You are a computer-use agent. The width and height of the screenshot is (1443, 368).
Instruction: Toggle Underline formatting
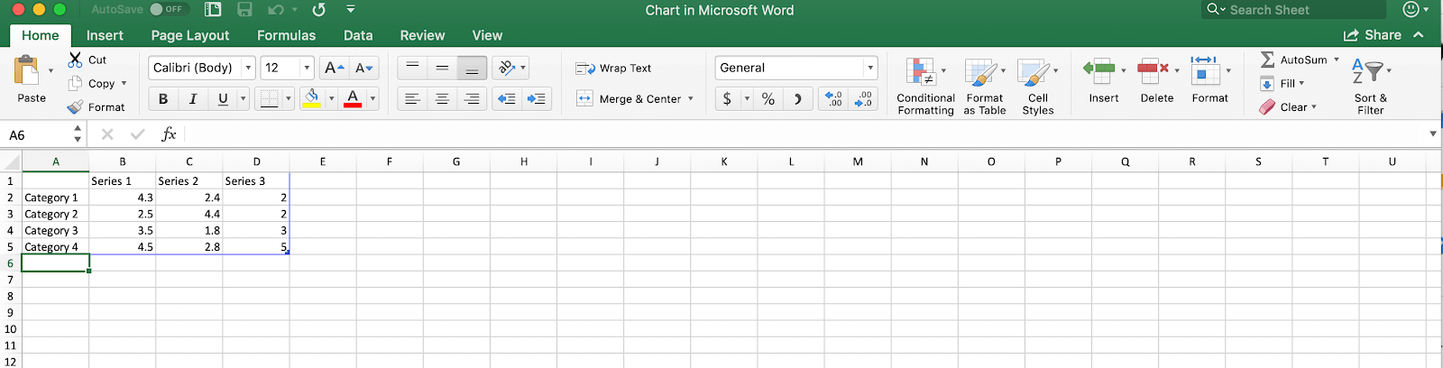pyautogui.click(x=223, y=99)
